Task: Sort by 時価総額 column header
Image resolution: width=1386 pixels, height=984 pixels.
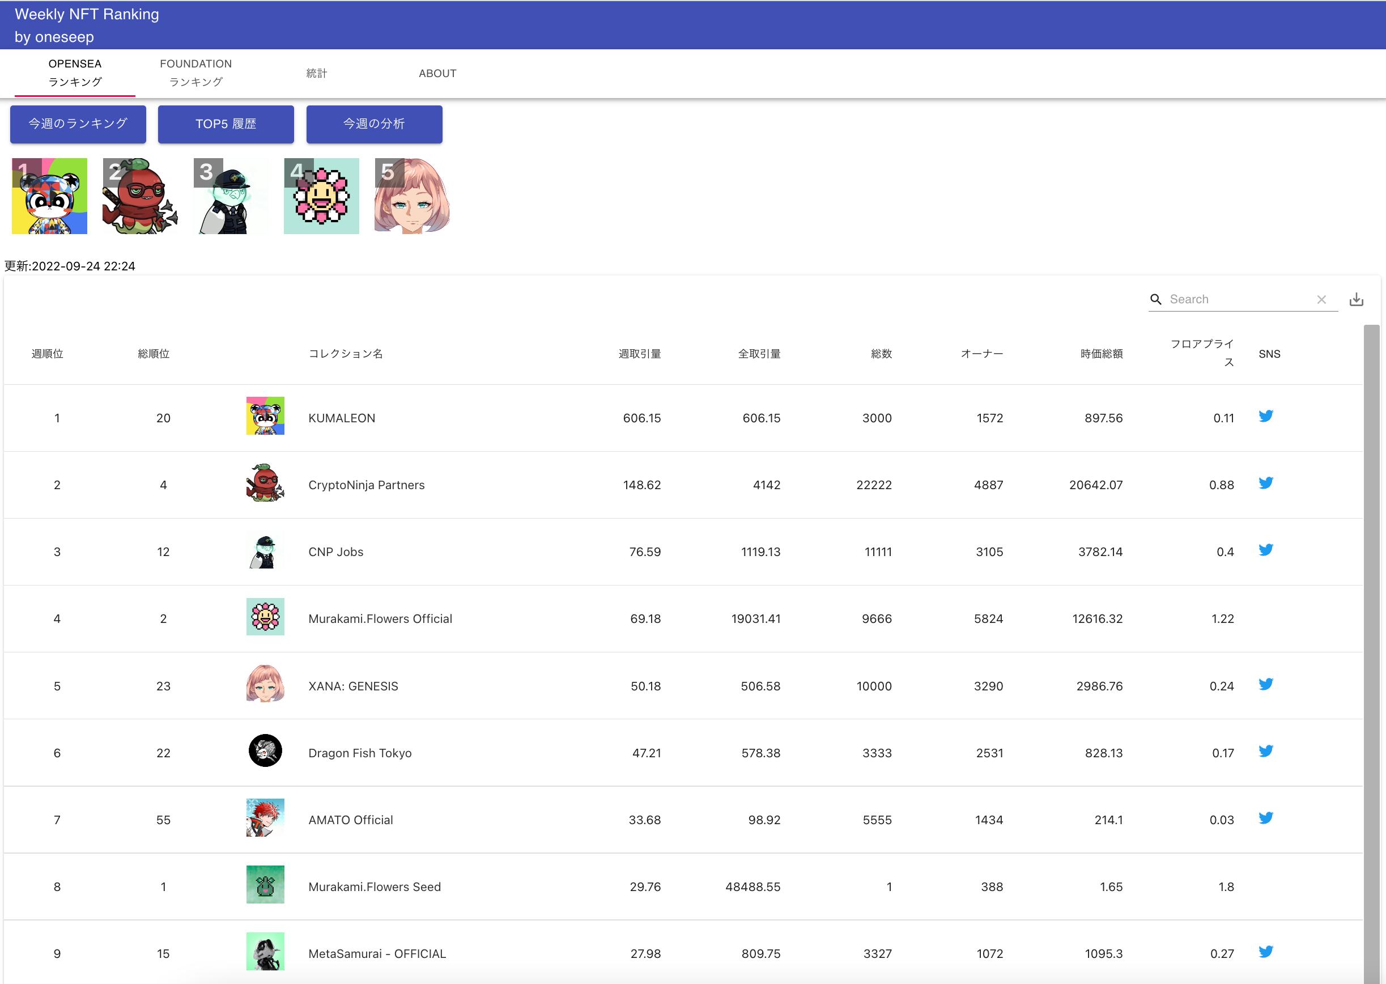Action: point(1102,354)
